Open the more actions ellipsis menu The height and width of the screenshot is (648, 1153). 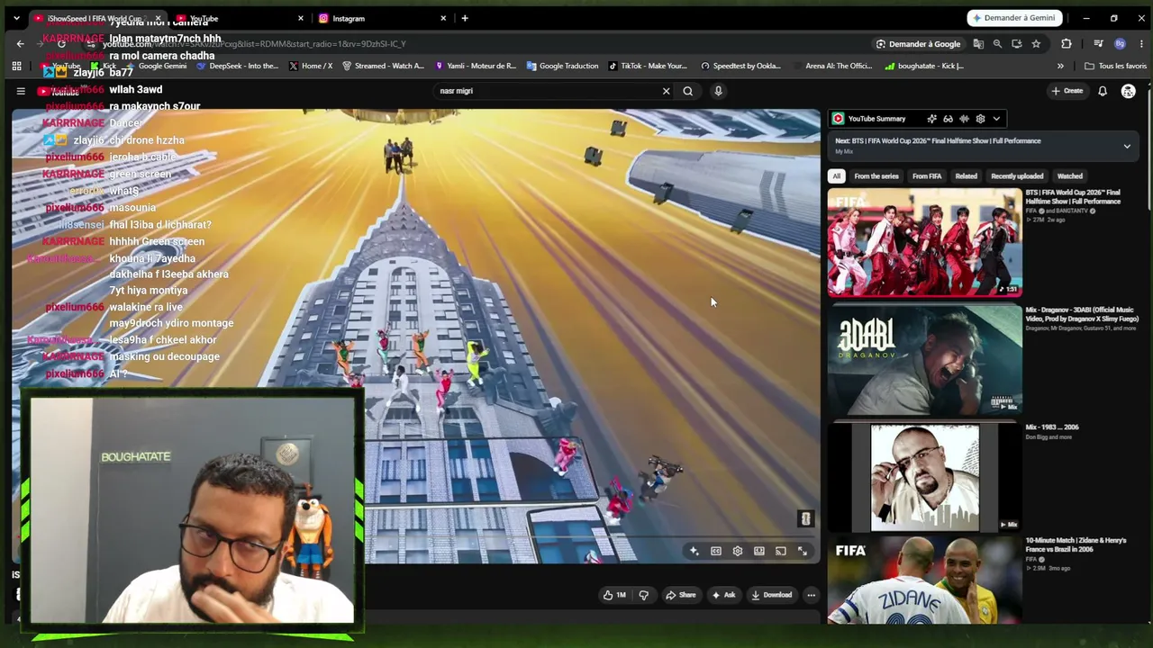coord(811,595)
